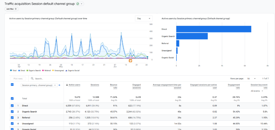Click the search magnifier icon
The image size is (275, 130).
(x=32, y=78)
